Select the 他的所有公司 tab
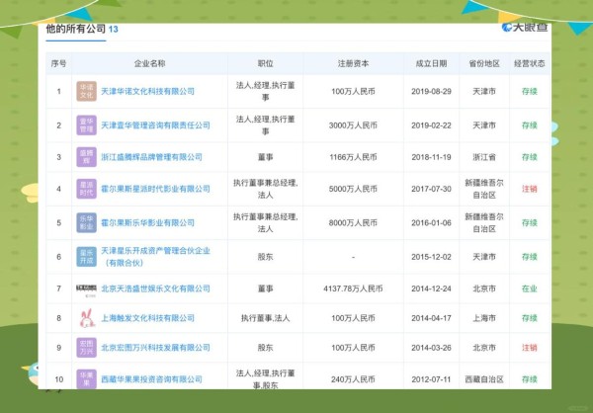 (76, 29)
